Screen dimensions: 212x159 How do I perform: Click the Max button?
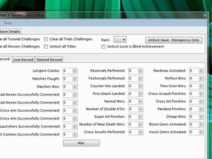click(81, 143)
